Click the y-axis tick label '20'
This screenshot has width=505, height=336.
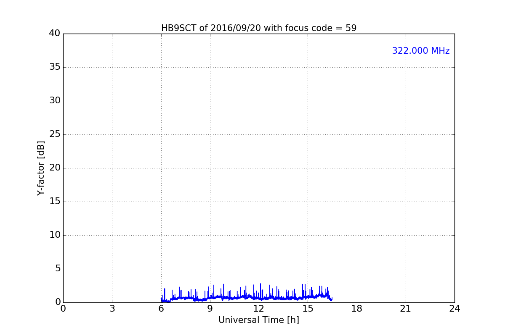coord(55,168)
